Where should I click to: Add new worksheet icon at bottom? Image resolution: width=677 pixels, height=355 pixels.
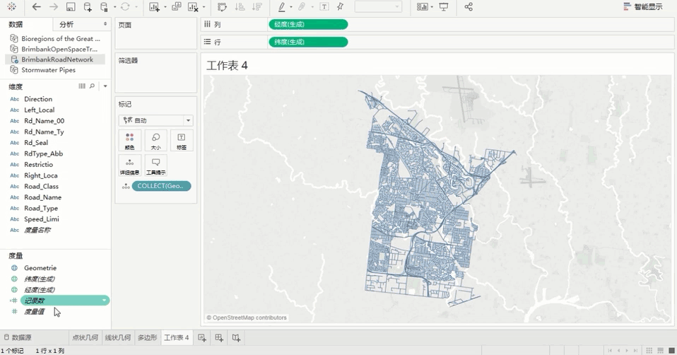(x=202, y=338)
